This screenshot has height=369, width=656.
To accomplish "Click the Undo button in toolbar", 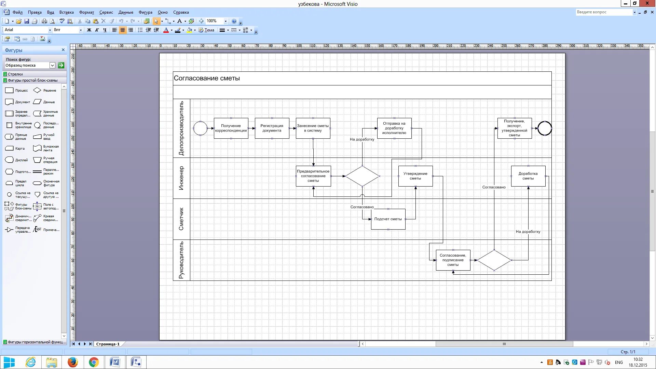I will 121,21.
